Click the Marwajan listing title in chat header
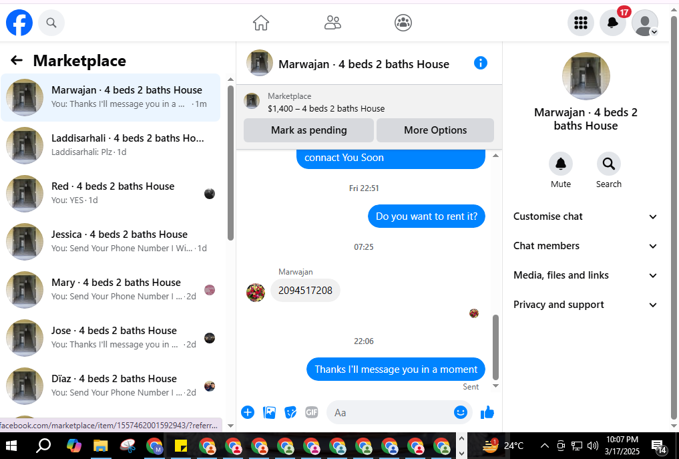679x459 pixels. point(364,64)
